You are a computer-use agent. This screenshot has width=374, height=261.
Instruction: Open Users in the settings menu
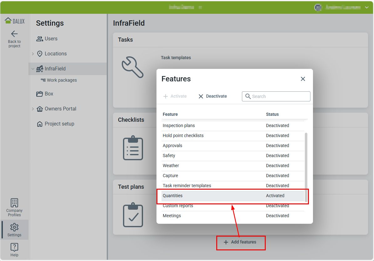point(51,39)
